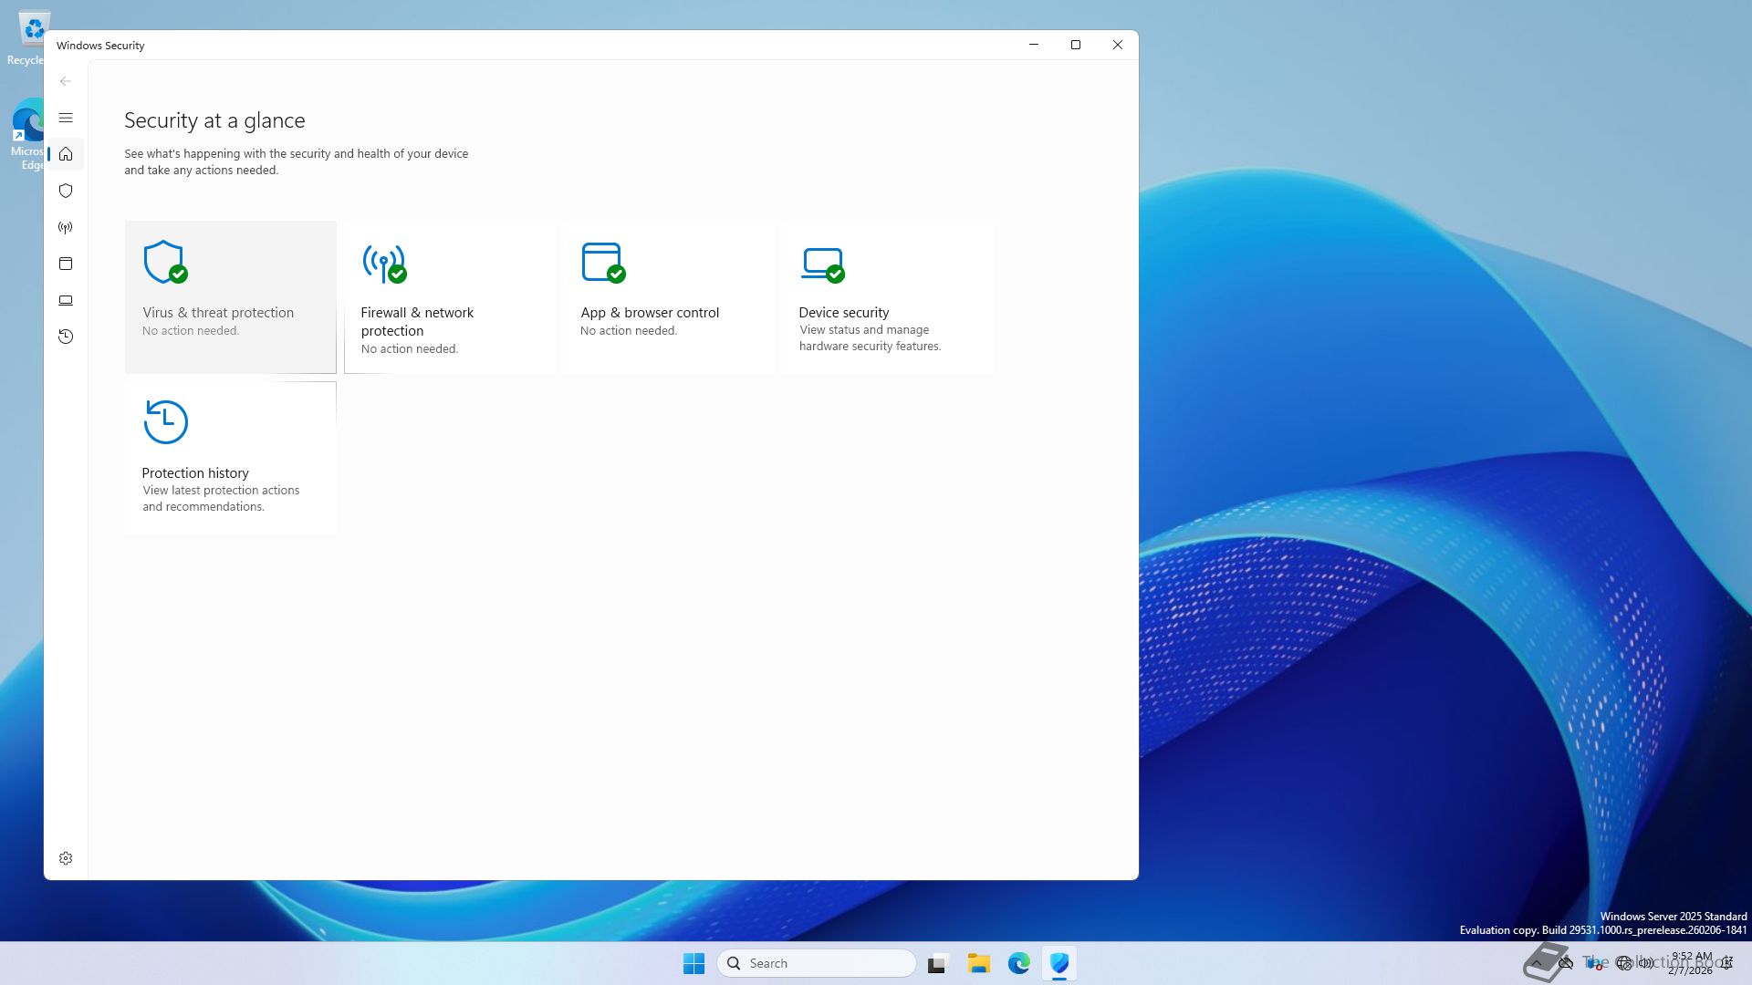Open the Windows Start menu
Viewport: 1752px width, 985px height.
tap(693, 963)
